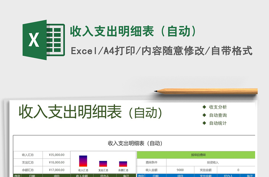Click the 自动查询 feature text
The image size is (269, 177).
218,115
